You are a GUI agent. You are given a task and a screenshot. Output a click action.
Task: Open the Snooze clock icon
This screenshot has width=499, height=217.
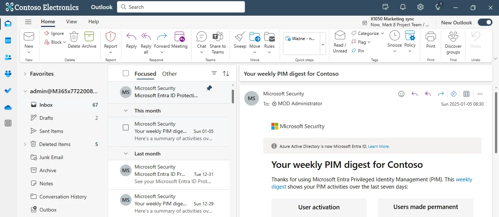[x=394, y=36]
